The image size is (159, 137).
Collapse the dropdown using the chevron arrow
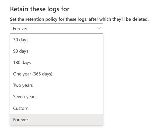[x=99, y=28]
